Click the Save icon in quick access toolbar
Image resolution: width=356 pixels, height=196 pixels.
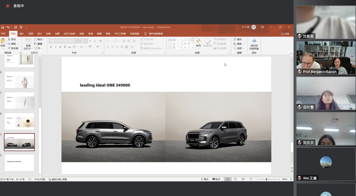coord(3,27)
